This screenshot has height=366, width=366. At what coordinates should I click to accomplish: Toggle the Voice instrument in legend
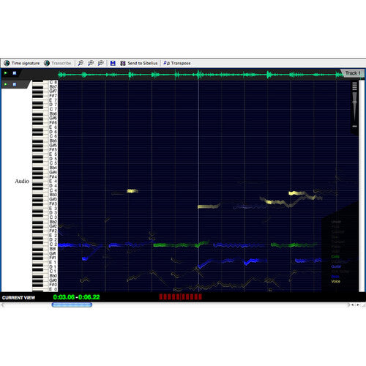335,281
